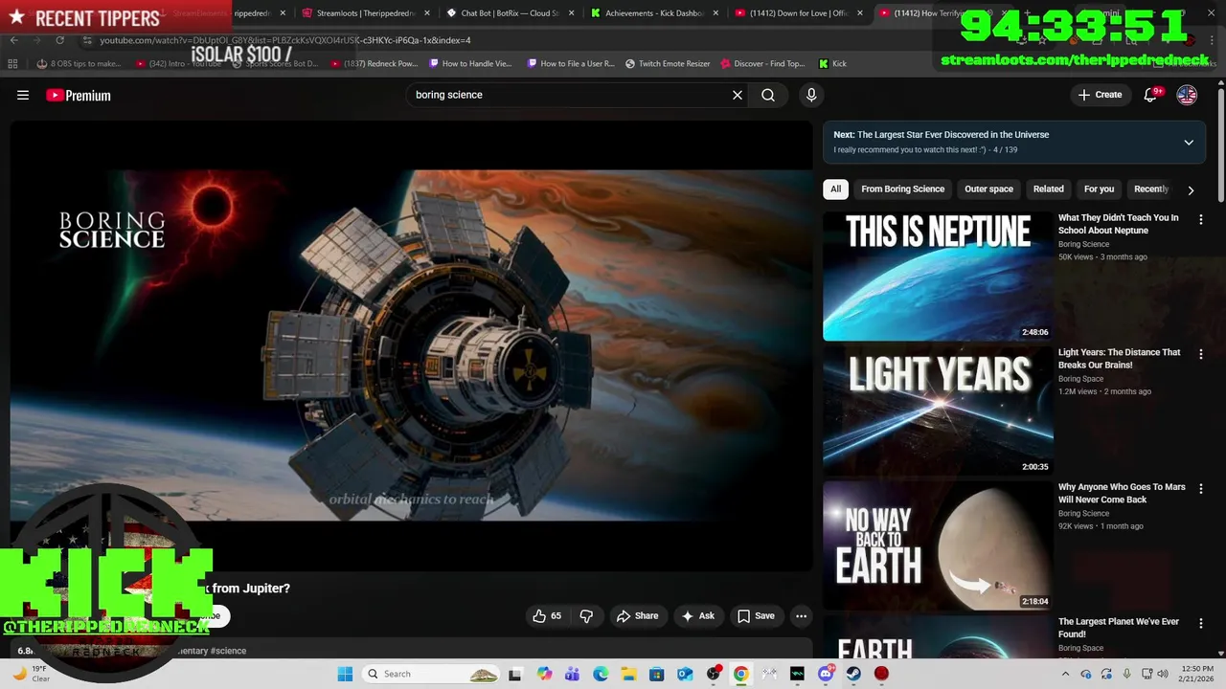Viewport: 1226px width, 689px height.
Task: Open This Is Neptune video thumbnail
Action: [x=938, y=276]
